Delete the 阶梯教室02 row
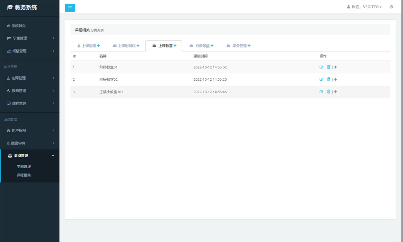The width and height of the screenshot is (403, 242). (x=329, y=79)
